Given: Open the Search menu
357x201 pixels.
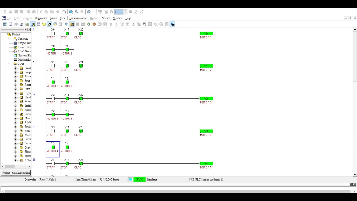Looking at the screenshot, I should click(53, 18).
